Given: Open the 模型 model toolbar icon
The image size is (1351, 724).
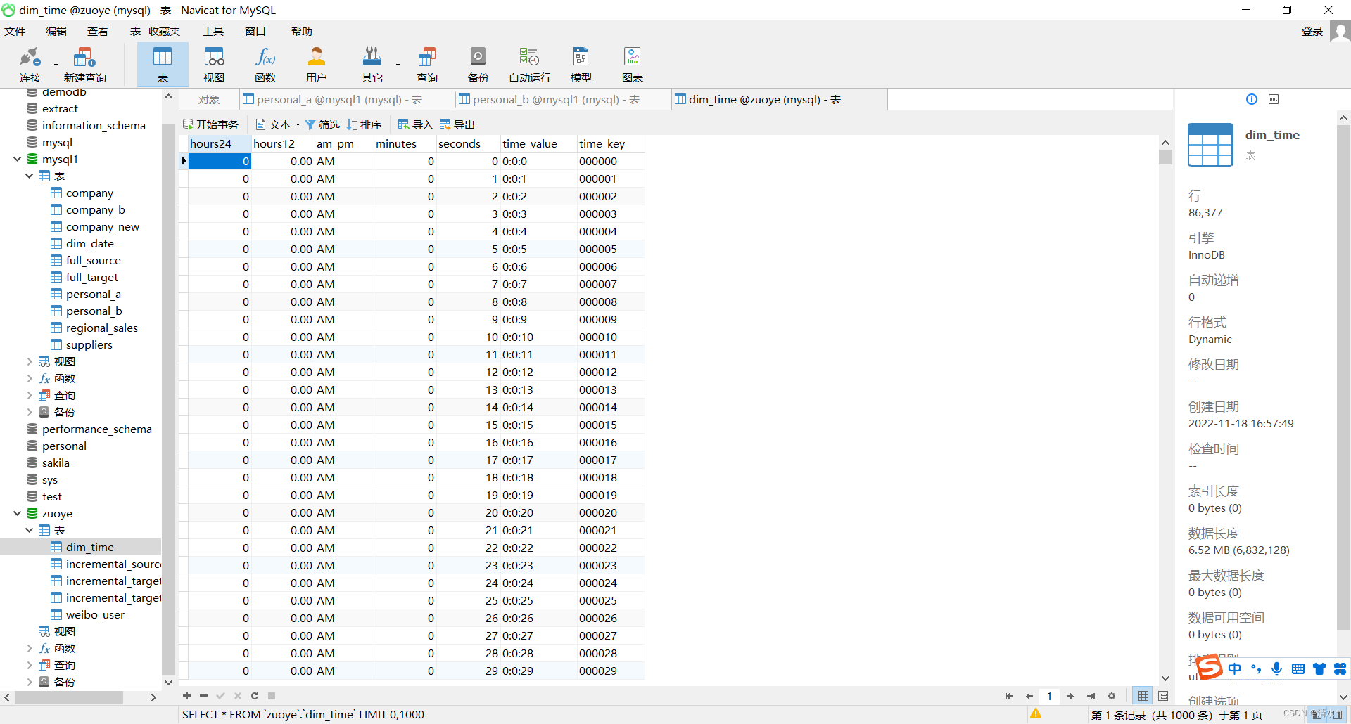Looking at the screenshot, I should click(x=581, y=65).
